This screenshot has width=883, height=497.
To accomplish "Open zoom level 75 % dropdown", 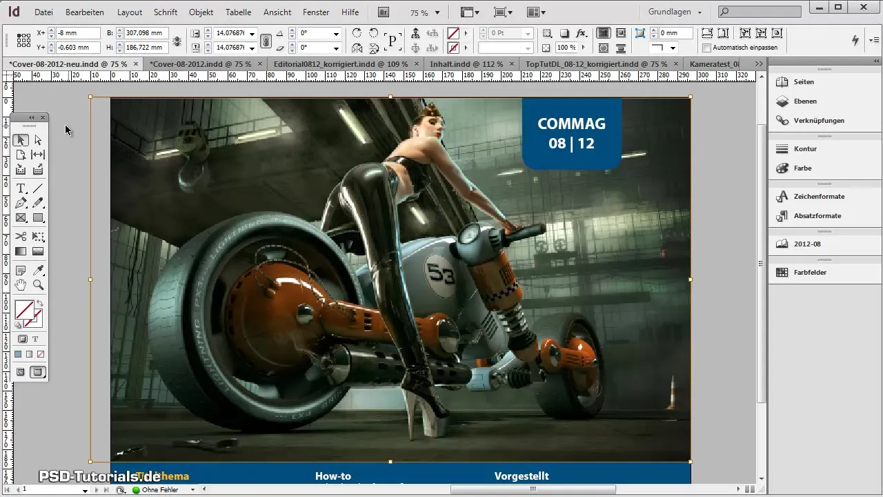I will click(x=437, y=12).
